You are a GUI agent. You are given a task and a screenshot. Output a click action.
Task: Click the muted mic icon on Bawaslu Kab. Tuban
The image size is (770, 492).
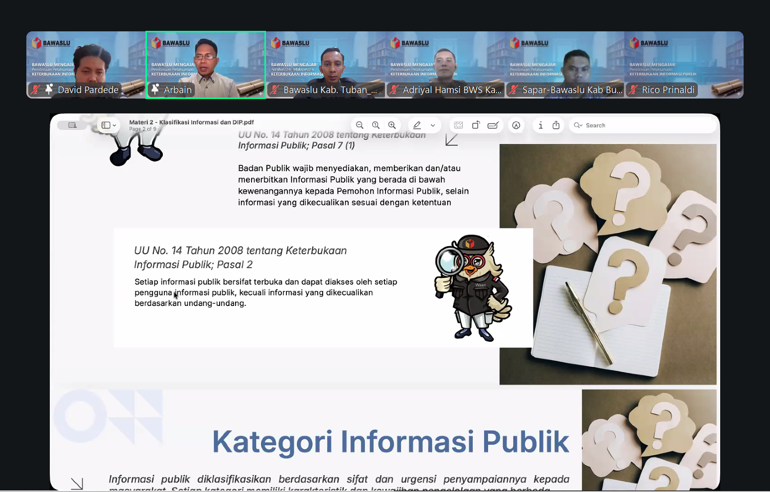pyautogui.click(x=274, y=90)
